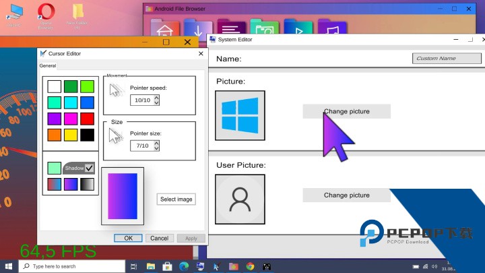Viewport: 485px width, 273px height.
Task: Launch Edge from the taskbar
Action: [184, 266]
